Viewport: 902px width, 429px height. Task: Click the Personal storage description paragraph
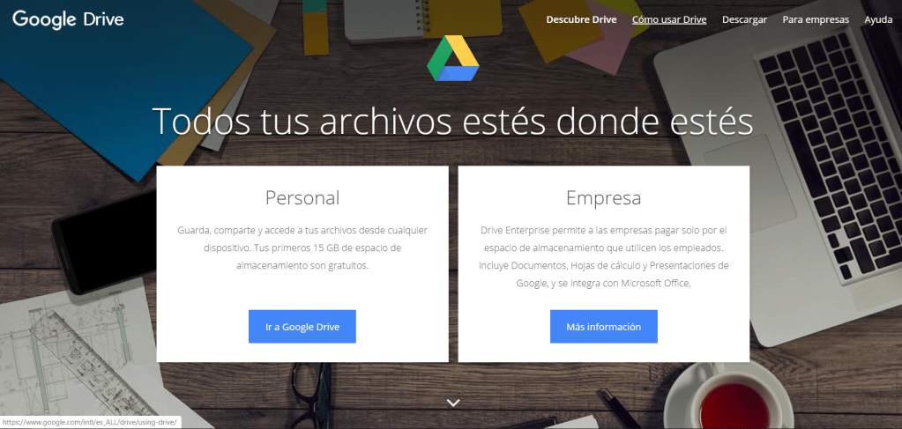(302, 248)
